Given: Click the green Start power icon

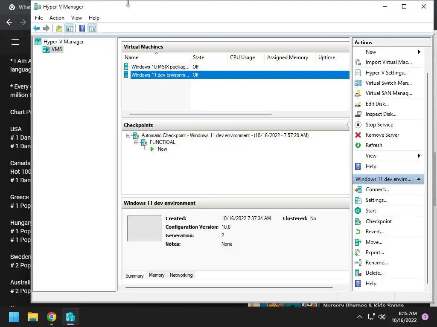Looking at the screenshot, I should [x=358, y=210].
